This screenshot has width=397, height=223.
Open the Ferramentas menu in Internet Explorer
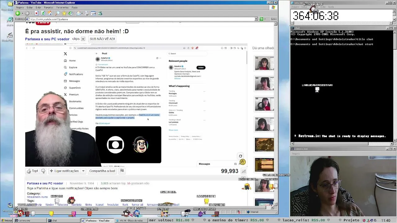coord(63,7)
